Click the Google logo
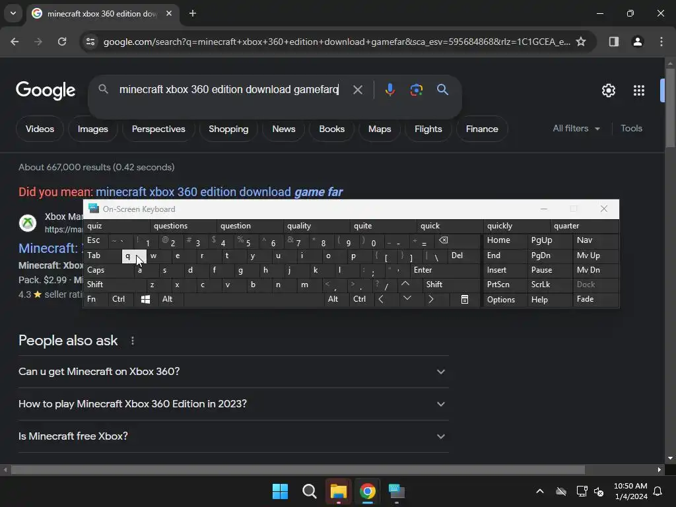The width and height of the screenshot is (676, 507). [x=46, y=90]
